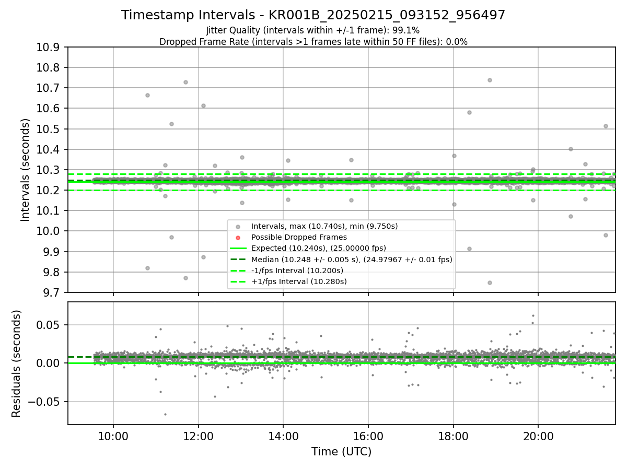Click the maximum interval data point at 10.74 seconds

(490, 80)
